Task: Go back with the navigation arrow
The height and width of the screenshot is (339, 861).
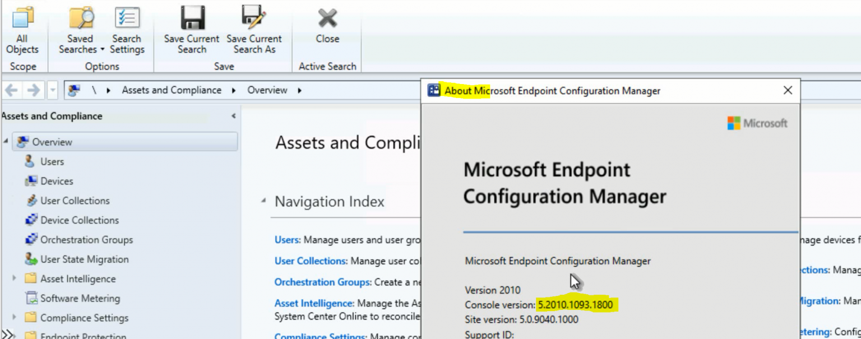Action: tap(12, 90)
